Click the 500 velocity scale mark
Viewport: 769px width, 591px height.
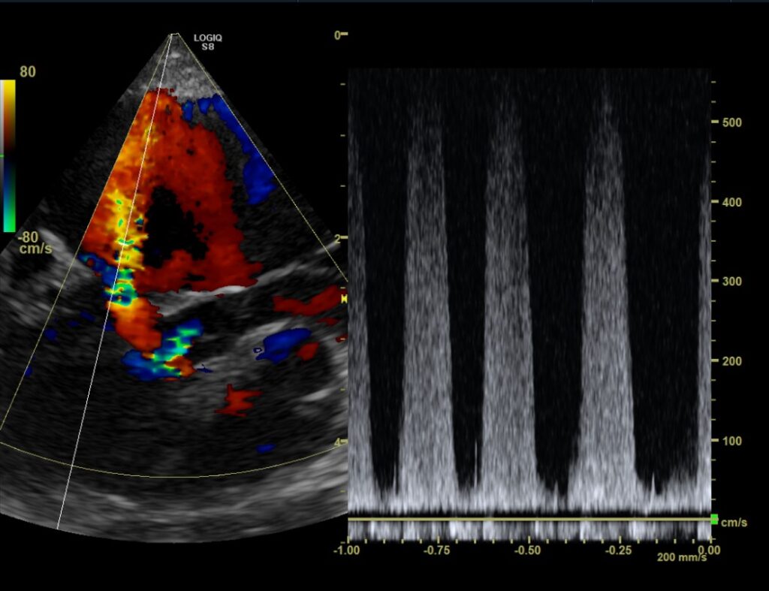pyautogui.click(x=731, y=122)
